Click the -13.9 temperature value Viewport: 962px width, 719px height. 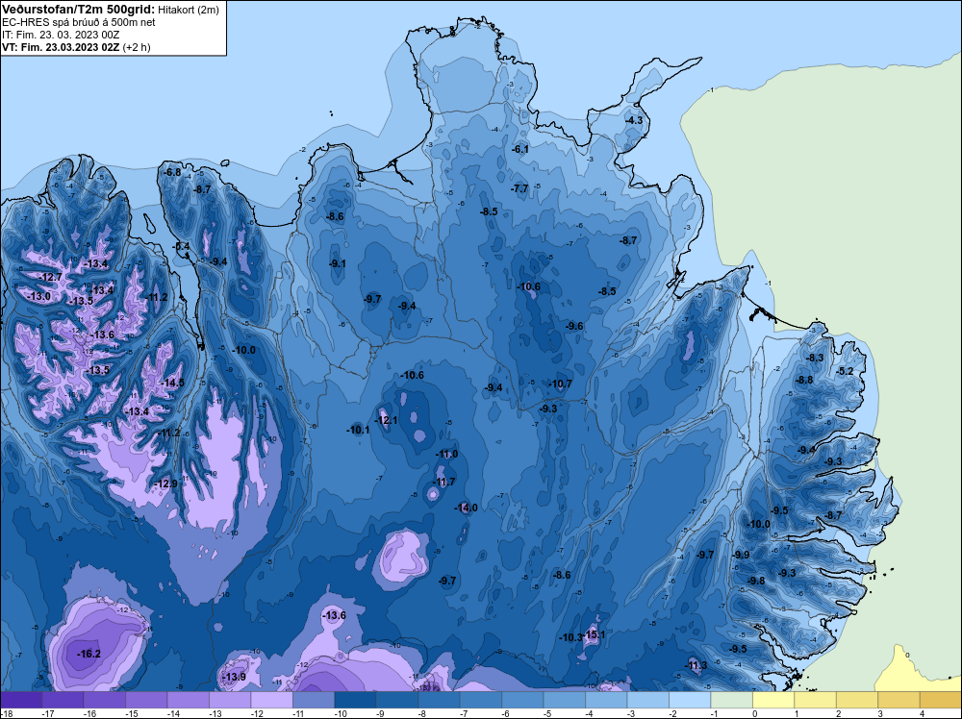click(x=234, y=677)
